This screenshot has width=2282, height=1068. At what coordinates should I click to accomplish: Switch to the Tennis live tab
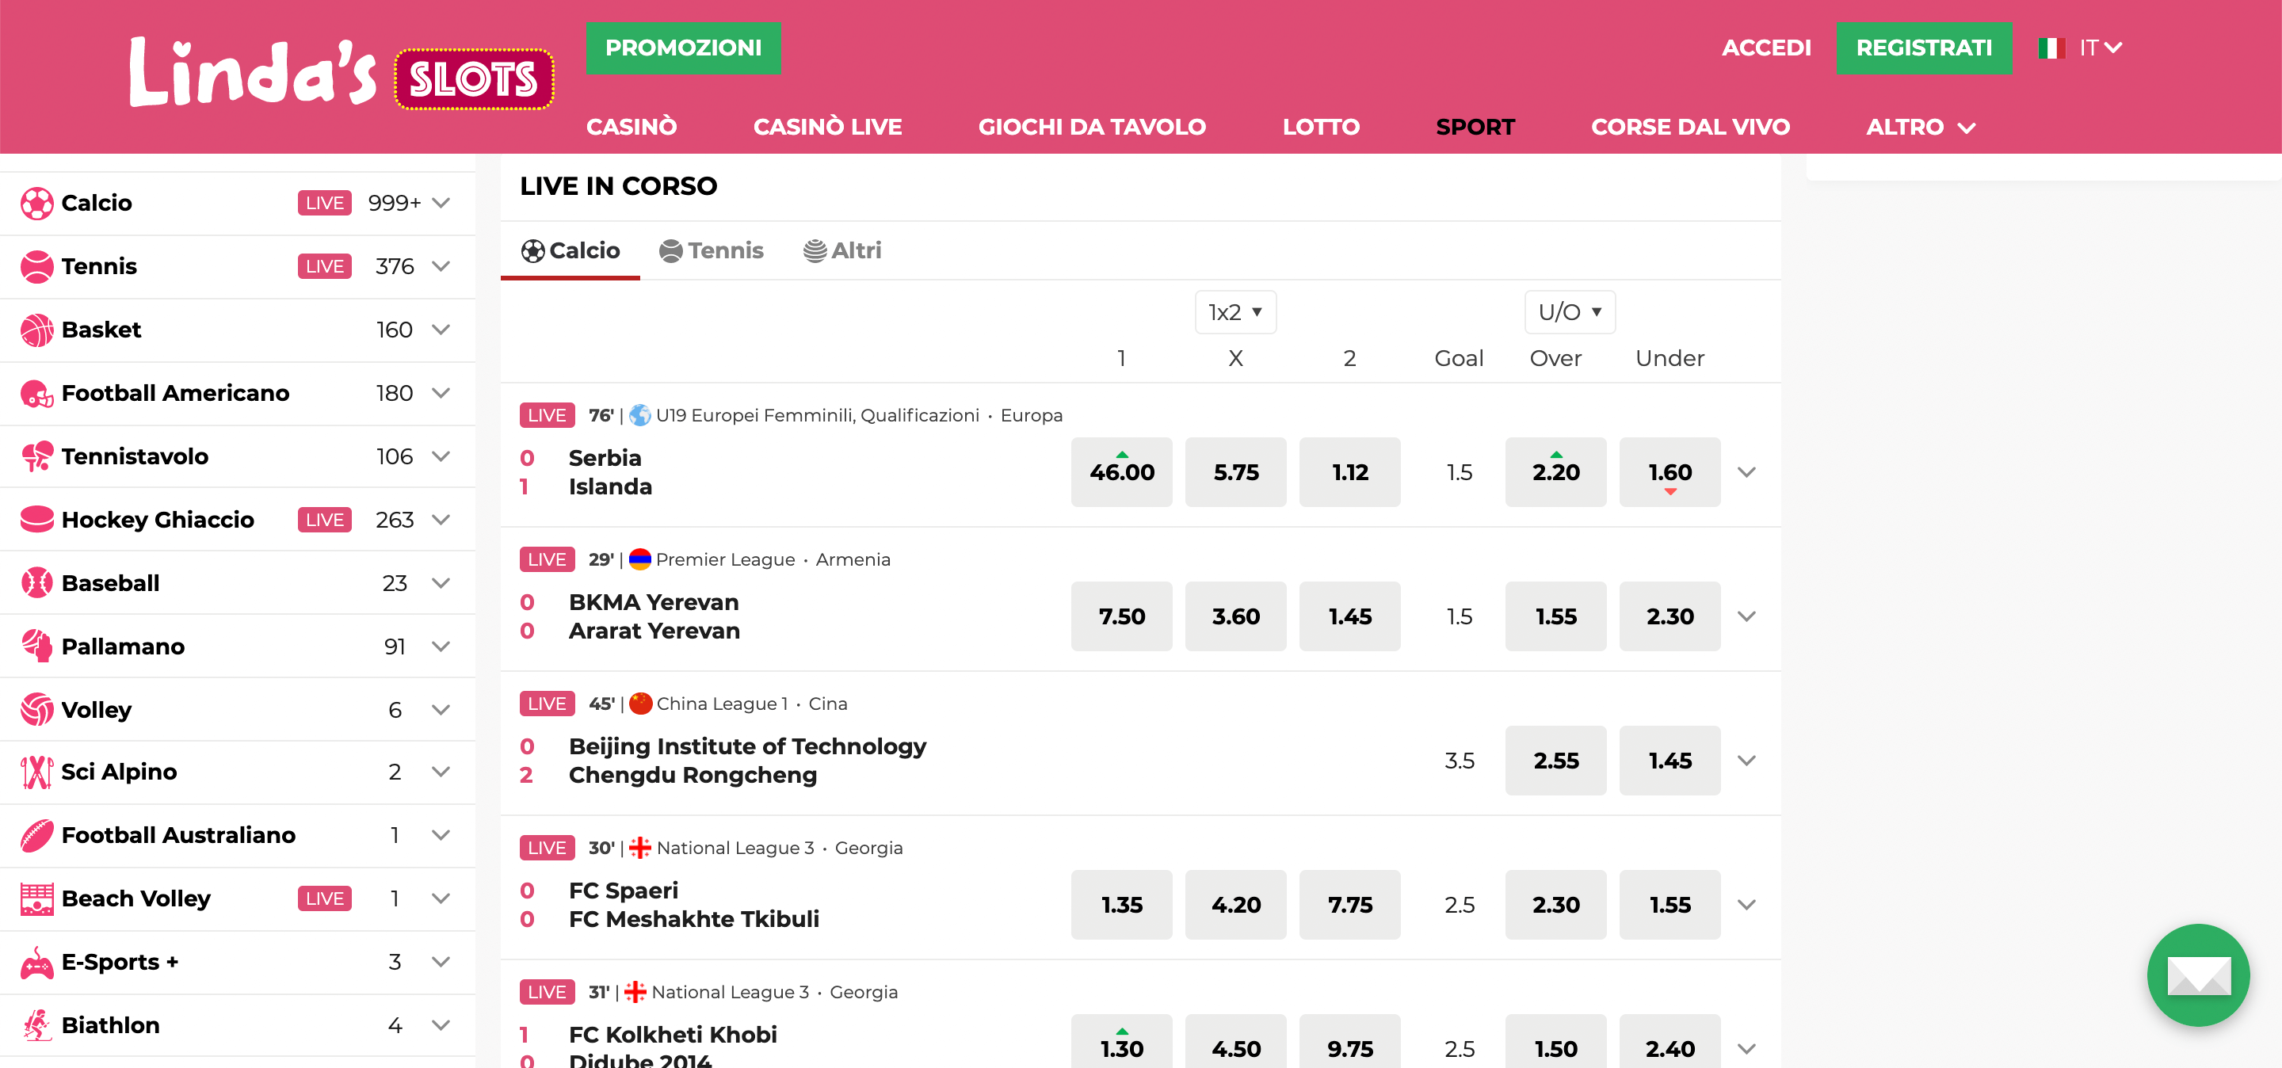coord(711,251)
